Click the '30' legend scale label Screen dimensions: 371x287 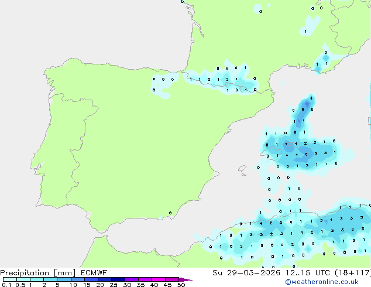tap(127, 285)
